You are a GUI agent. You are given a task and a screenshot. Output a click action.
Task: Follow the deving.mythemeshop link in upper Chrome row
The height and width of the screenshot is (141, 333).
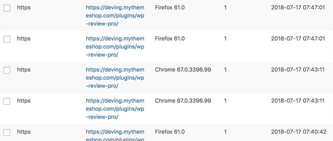tap(115, 78)
